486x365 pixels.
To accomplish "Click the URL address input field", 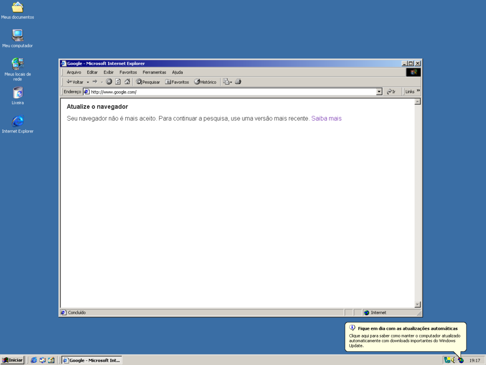I will point(233,92).
